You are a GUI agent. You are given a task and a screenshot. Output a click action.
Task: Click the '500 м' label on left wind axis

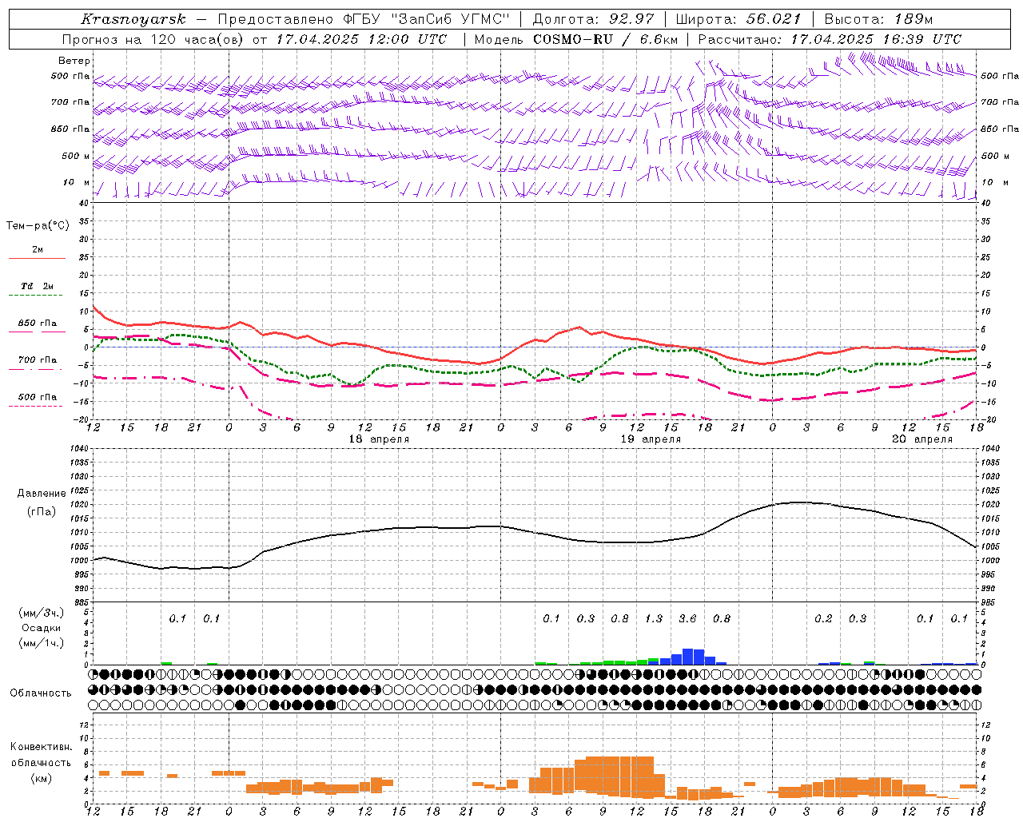coord(76,156)
